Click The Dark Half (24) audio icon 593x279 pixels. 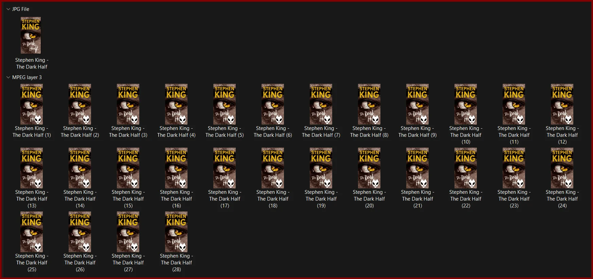tap(562, 168)
